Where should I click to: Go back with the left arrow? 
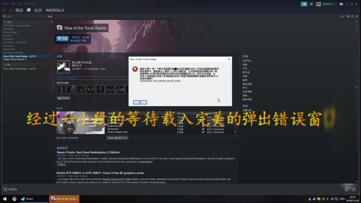tap(4, 11)
